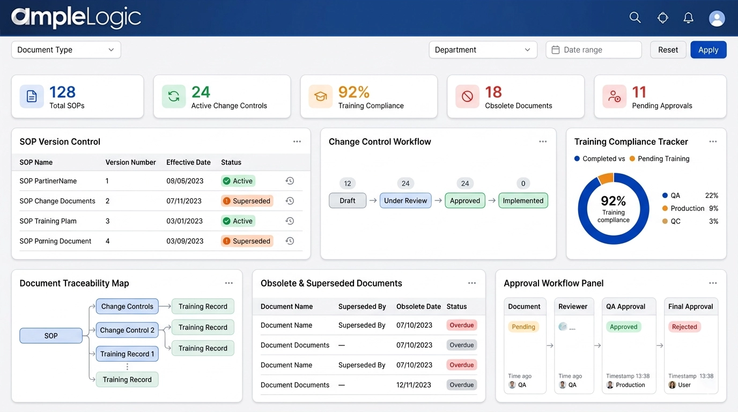This screenshot has width=738, height=412.
Task: Click the search magnifier icon in header
Action: pos(635,18)
